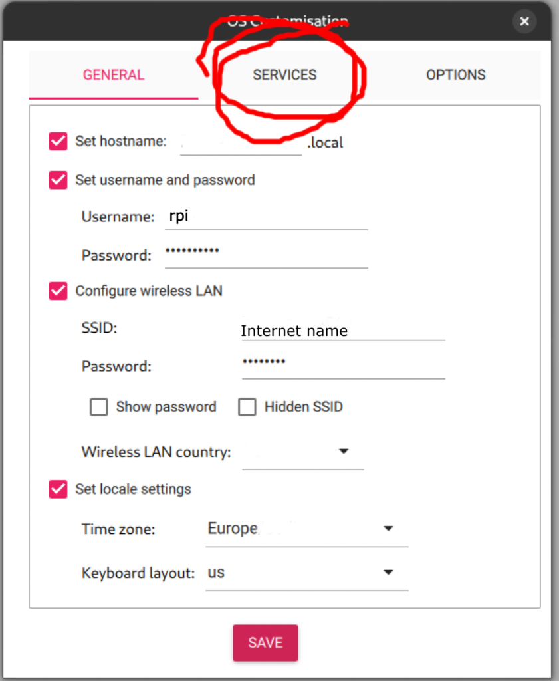Click the hostname input field

click(241, 142)
